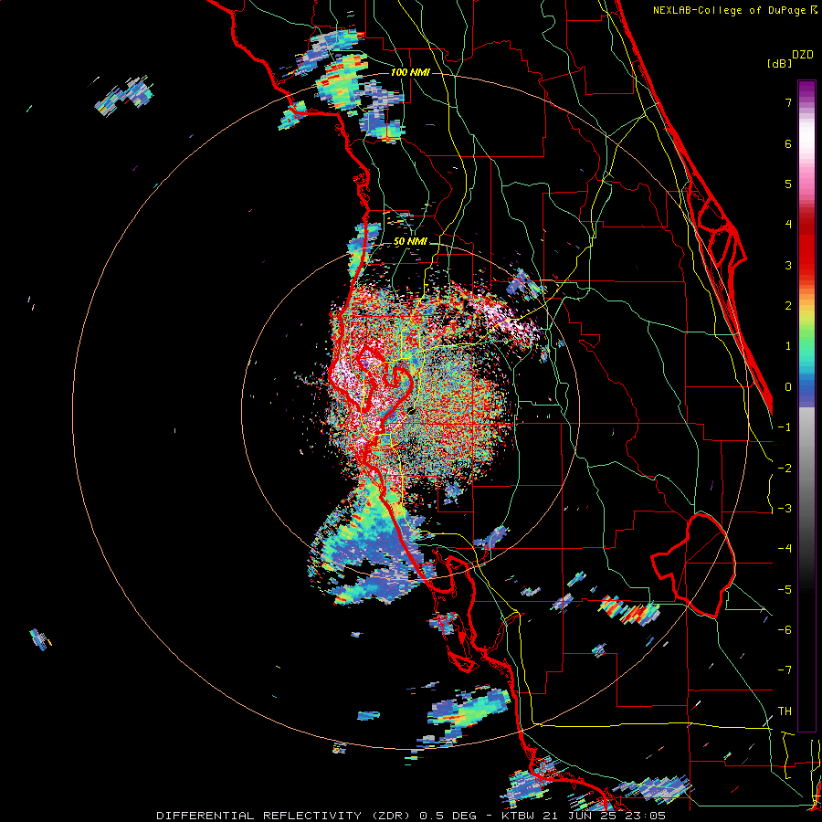
Task: Select the 4 value on color scale
Action: tap(788, 225)
